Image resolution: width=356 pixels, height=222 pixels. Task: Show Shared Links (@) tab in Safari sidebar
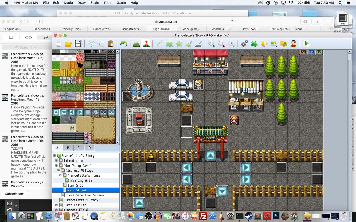click(x=46, y=37)
